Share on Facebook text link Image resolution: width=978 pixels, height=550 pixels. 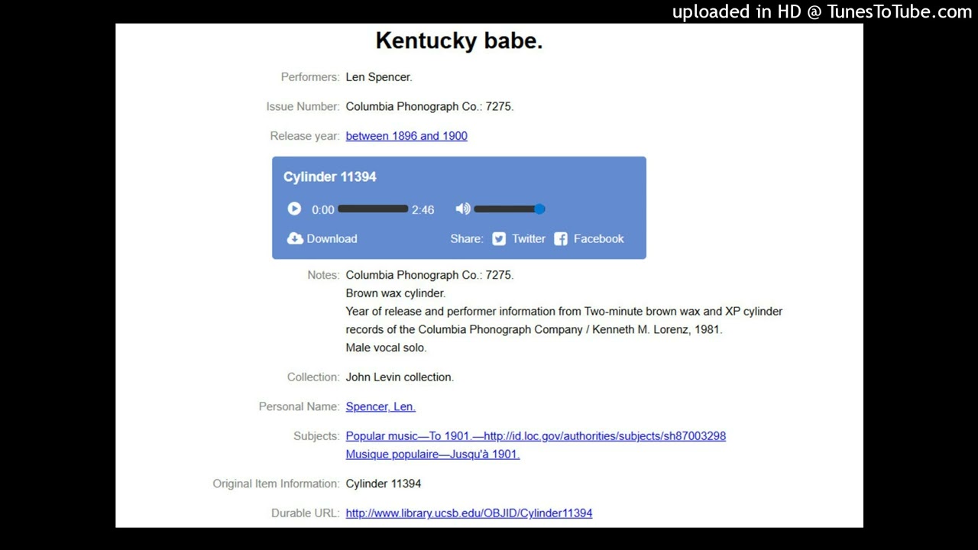click(598, 238)
